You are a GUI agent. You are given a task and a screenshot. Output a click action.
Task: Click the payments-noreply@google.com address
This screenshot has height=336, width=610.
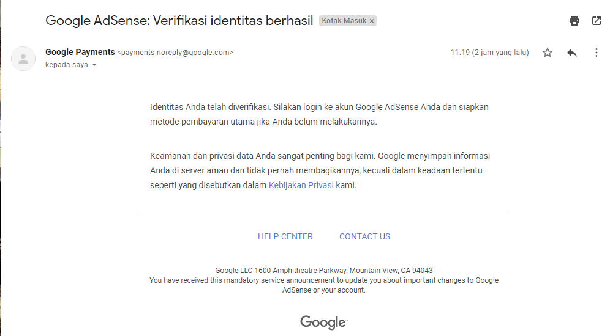coord(175,53)
